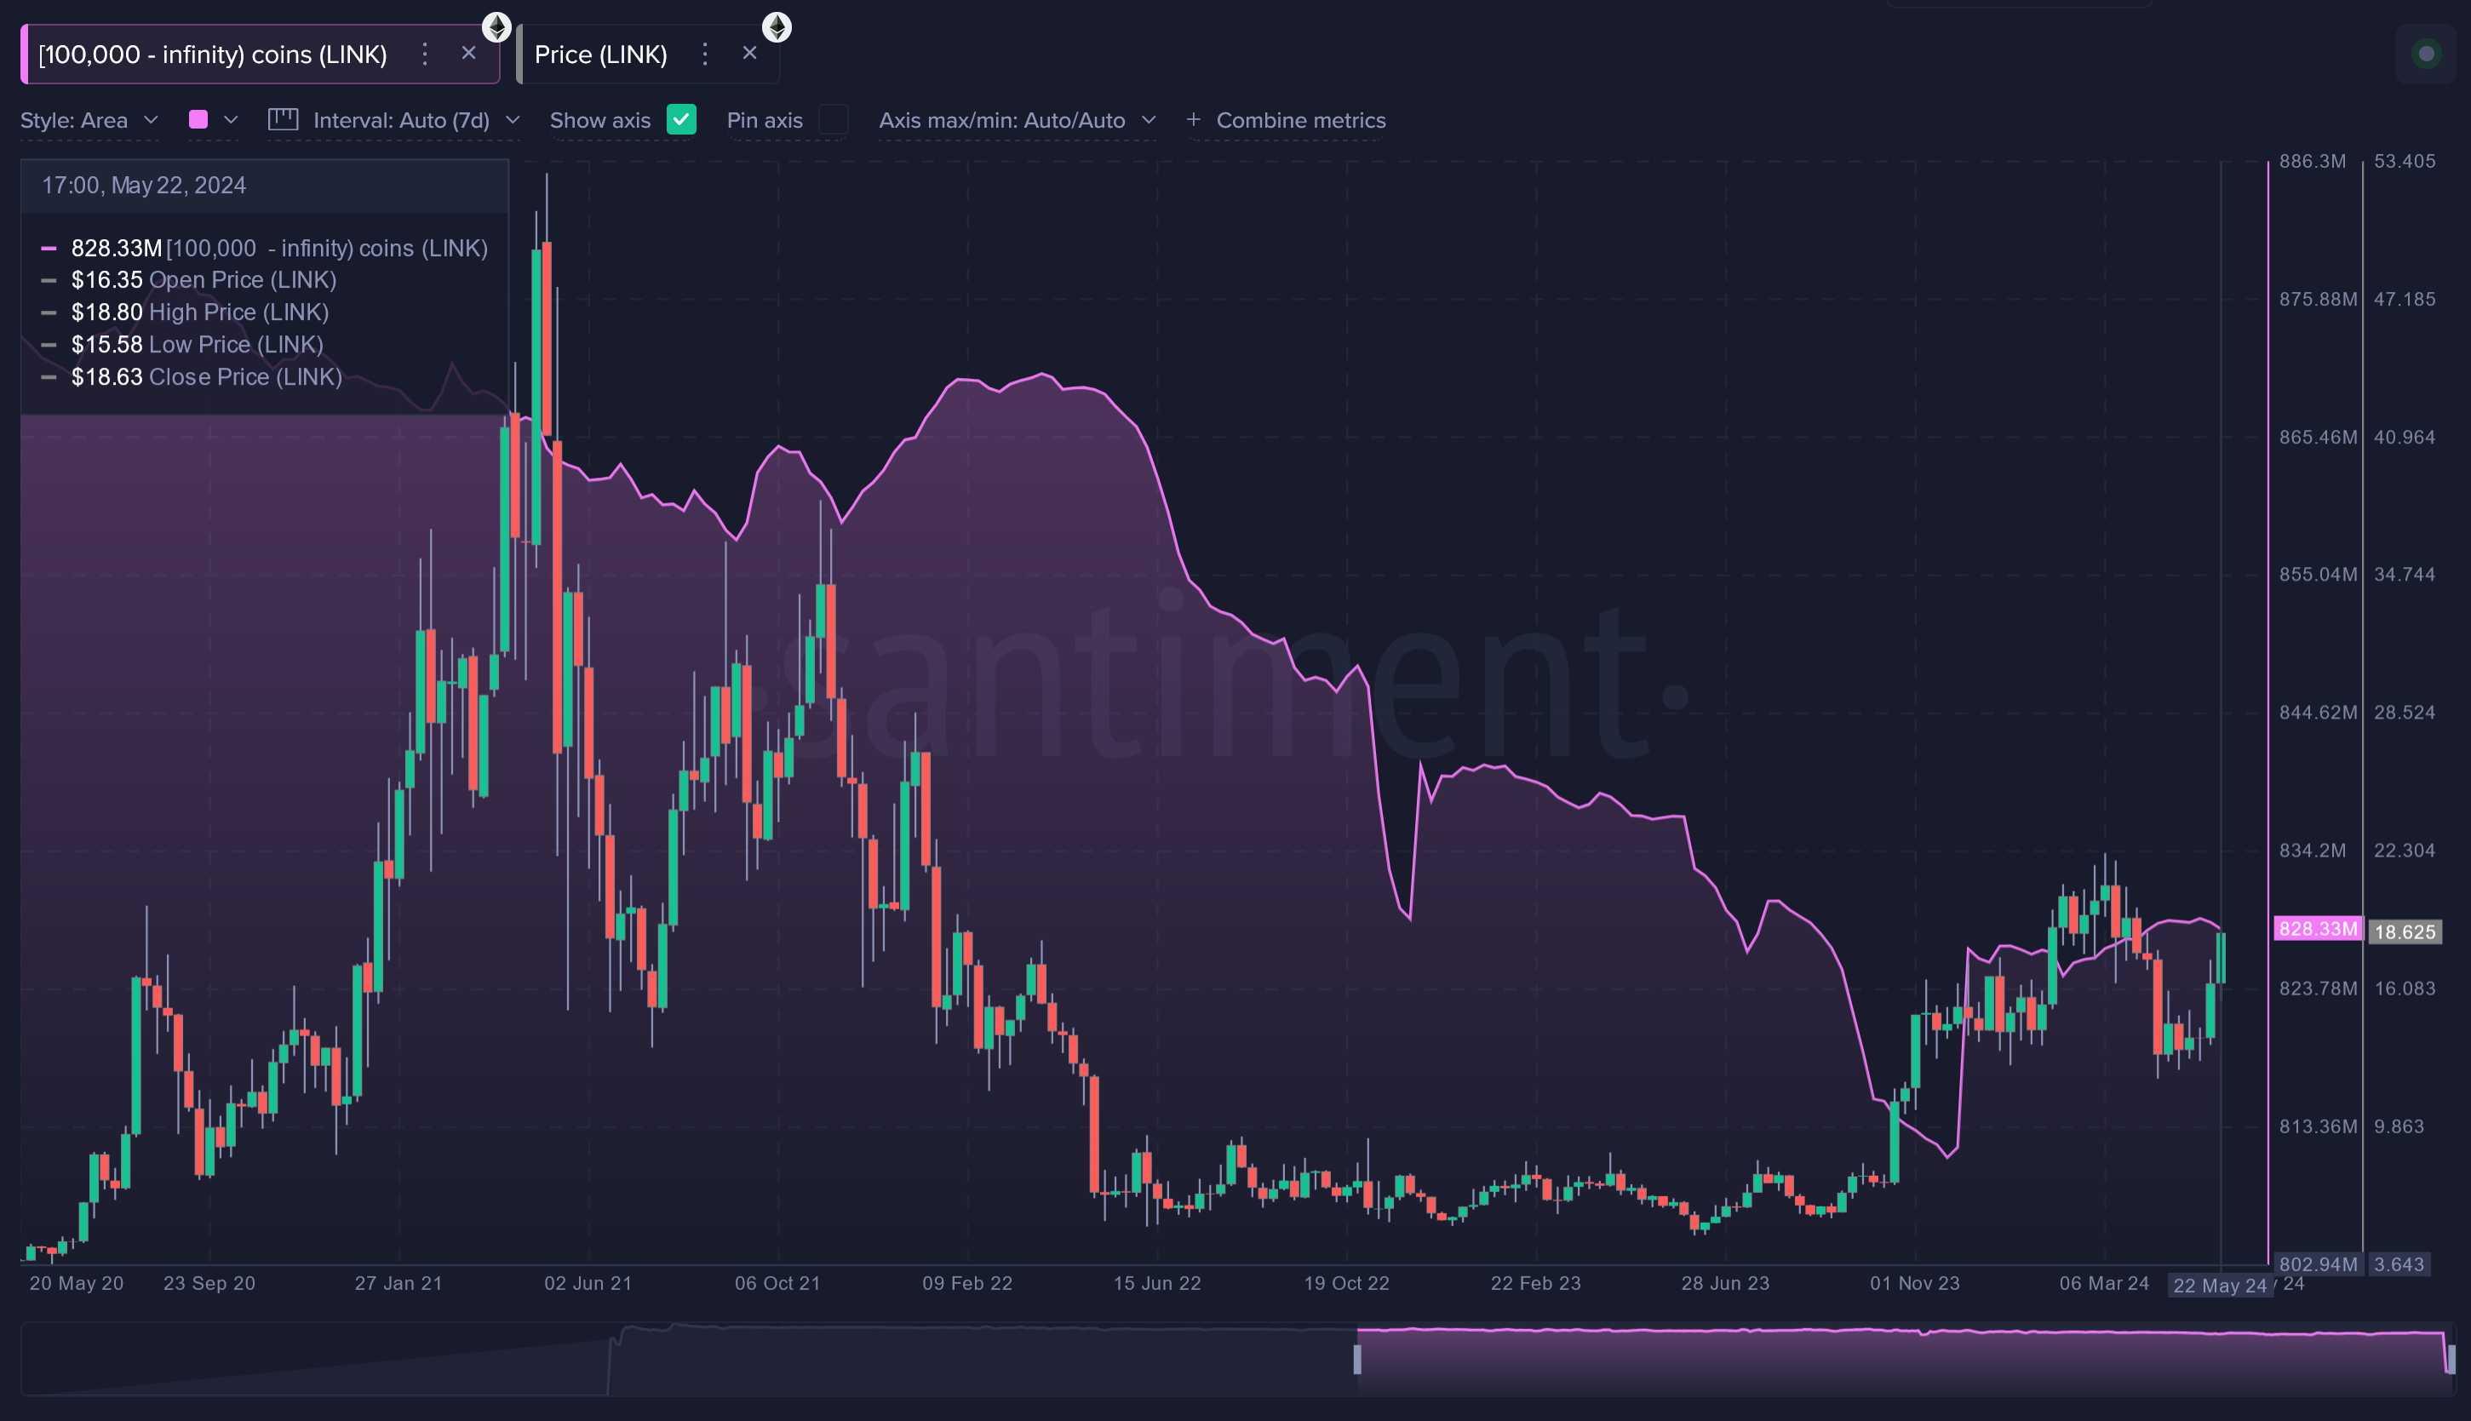The image size is (2471, 1421).
Task: Click the 22 Feb 23 x-axis label
Action: [x=1535, y=1283]
